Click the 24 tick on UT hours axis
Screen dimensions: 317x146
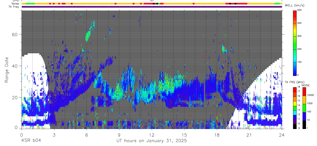coord(282,135)
